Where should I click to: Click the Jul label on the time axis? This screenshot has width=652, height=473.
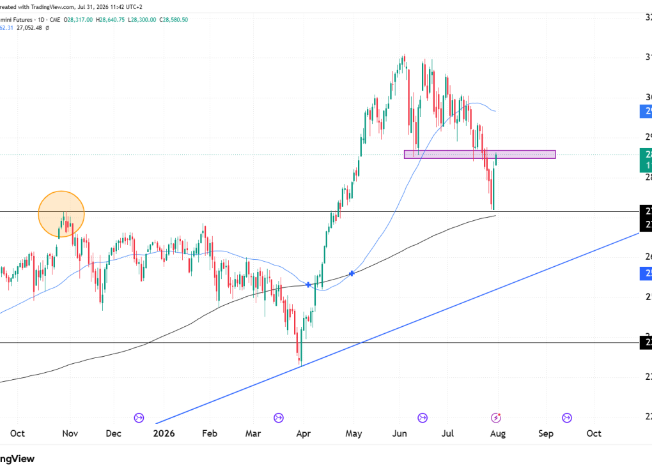(x=447, y=433)
